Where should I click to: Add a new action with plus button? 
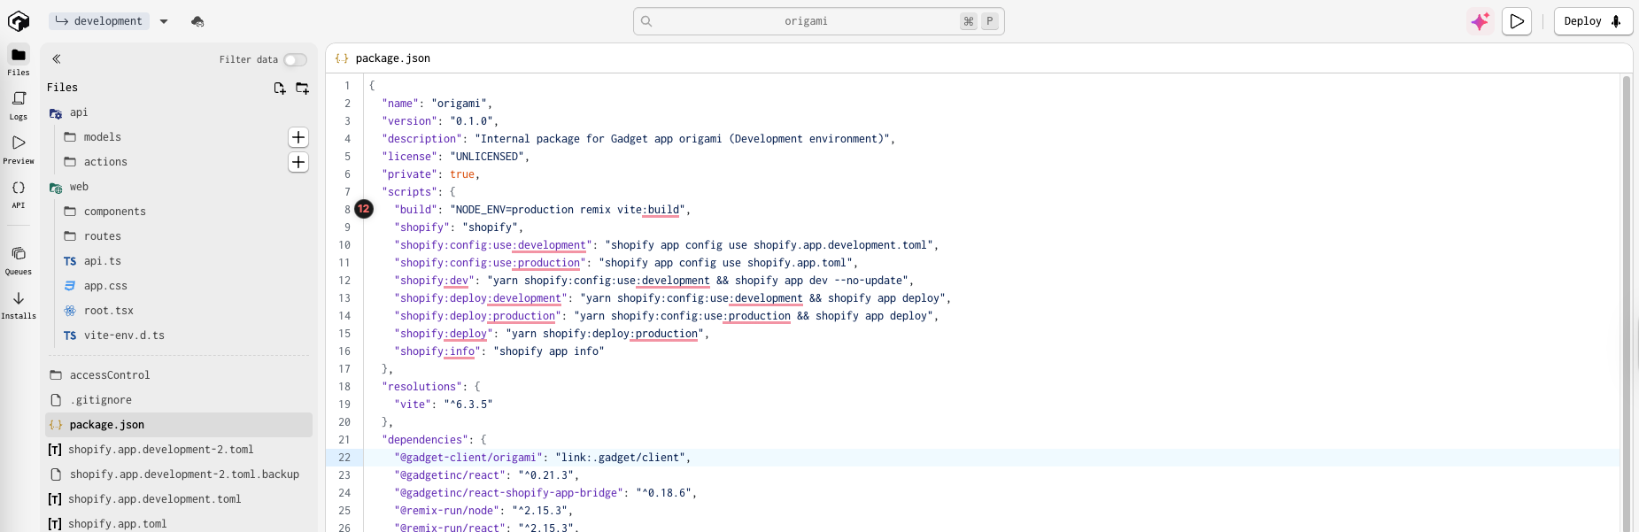coord(298,162)
